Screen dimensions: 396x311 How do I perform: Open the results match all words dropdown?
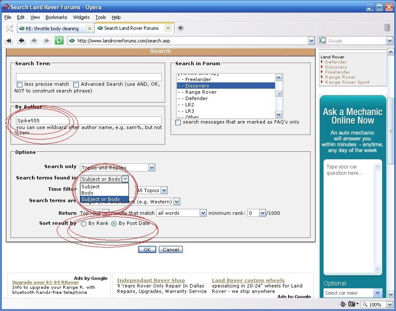(203, 213)
